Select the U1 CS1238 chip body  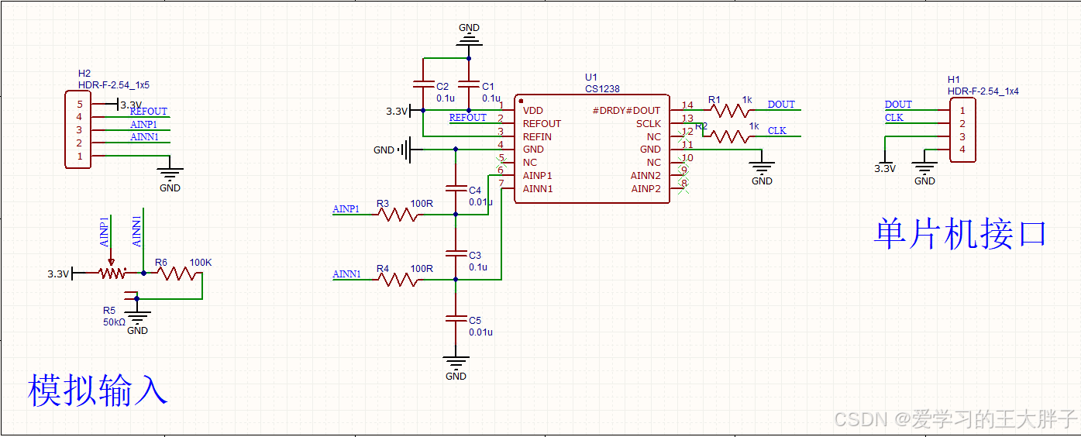pyautogui.click(x=592, y=150)
